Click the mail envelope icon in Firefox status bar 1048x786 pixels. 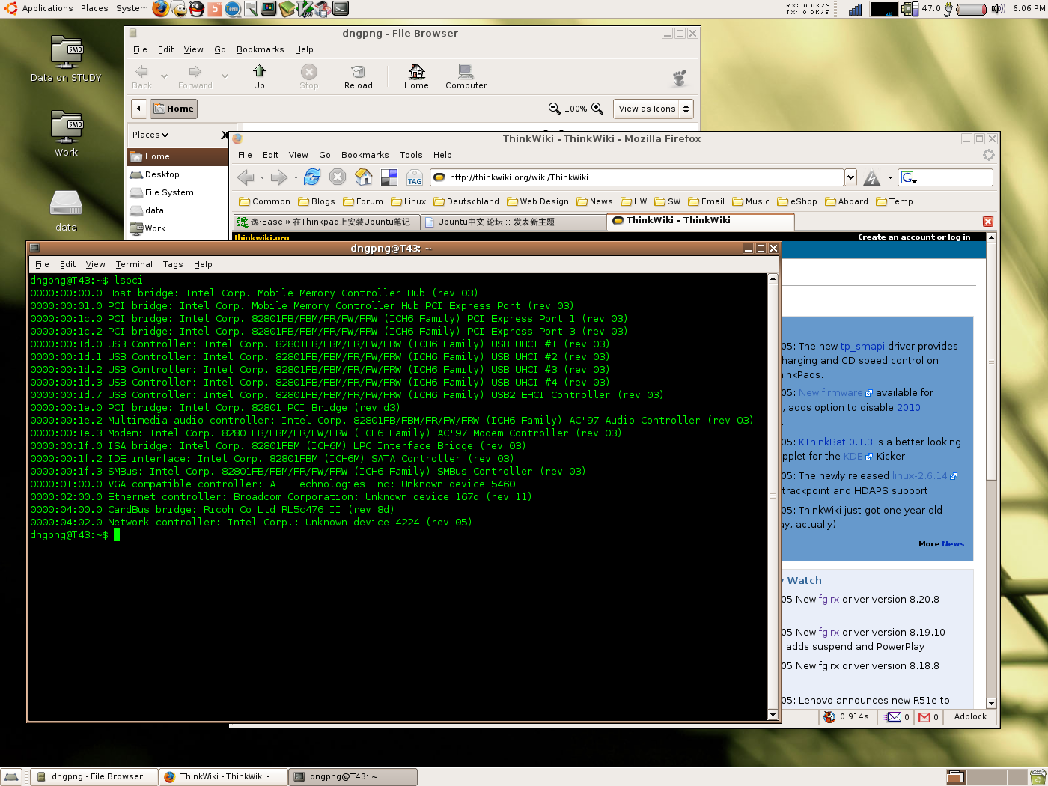(894, 717)
